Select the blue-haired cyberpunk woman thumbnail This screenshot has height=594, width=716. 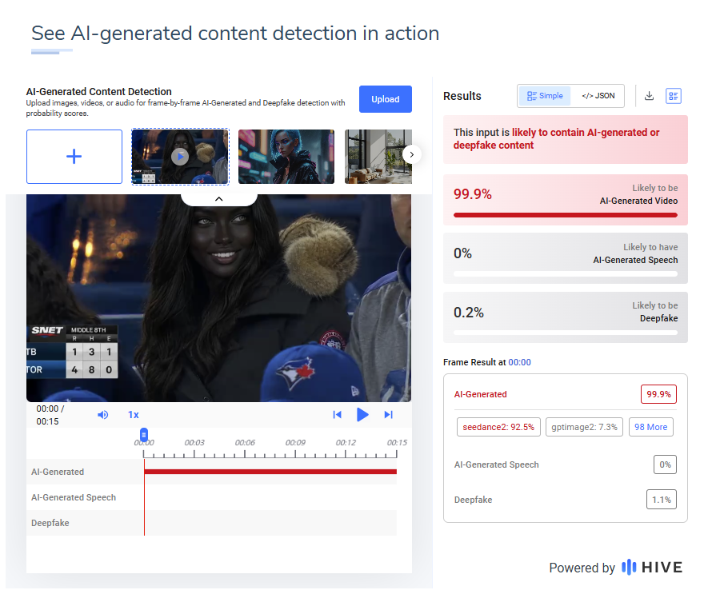[x=286, y=157]
